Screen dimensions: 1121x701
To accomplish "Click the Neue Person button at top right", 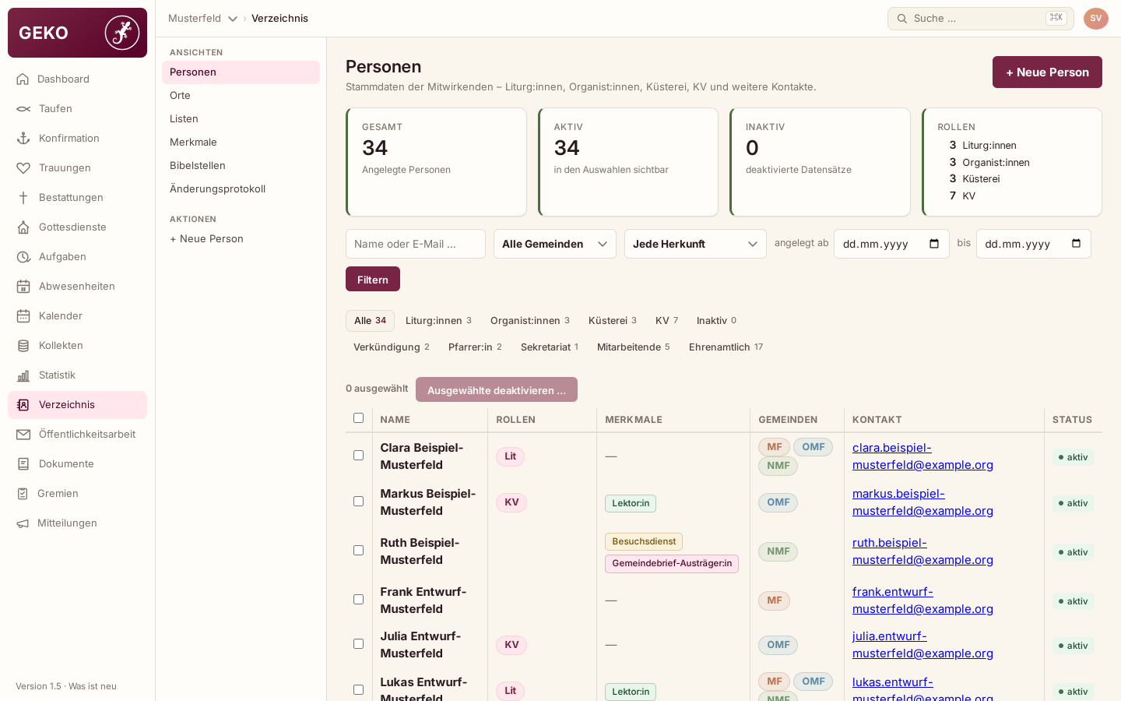I will (x=1047, y=72).
